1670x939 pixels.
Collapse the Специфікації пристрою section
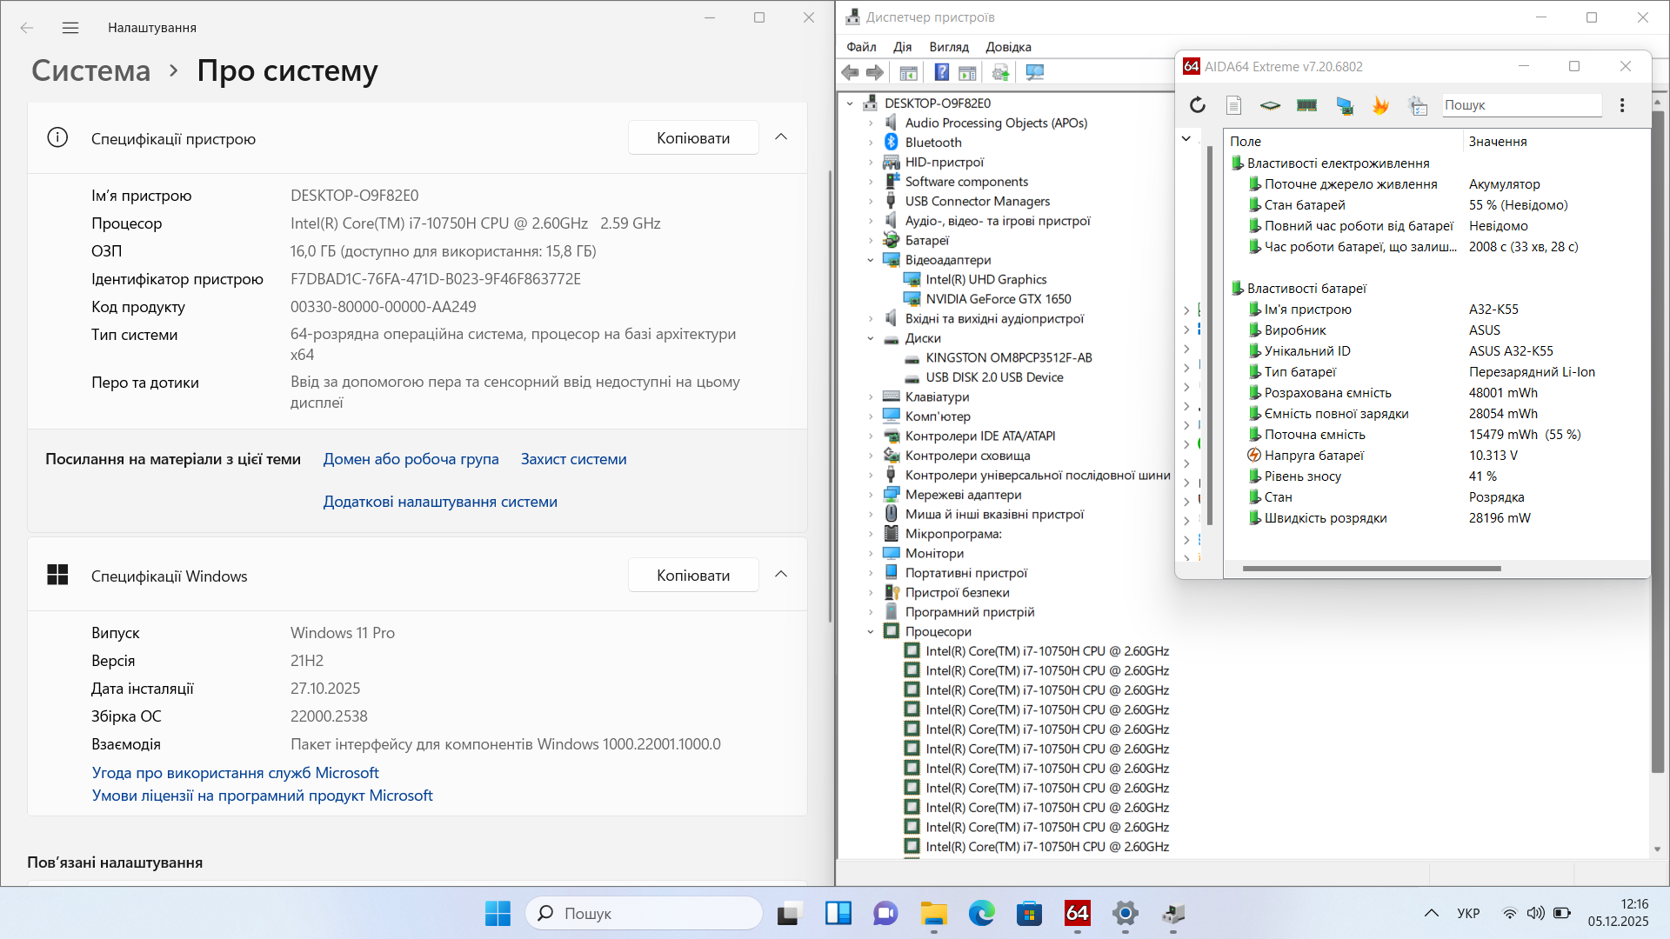tap(781, 137)
